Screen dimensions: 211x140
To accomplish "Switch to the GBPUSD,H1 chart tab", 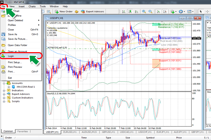I will 108,132.
